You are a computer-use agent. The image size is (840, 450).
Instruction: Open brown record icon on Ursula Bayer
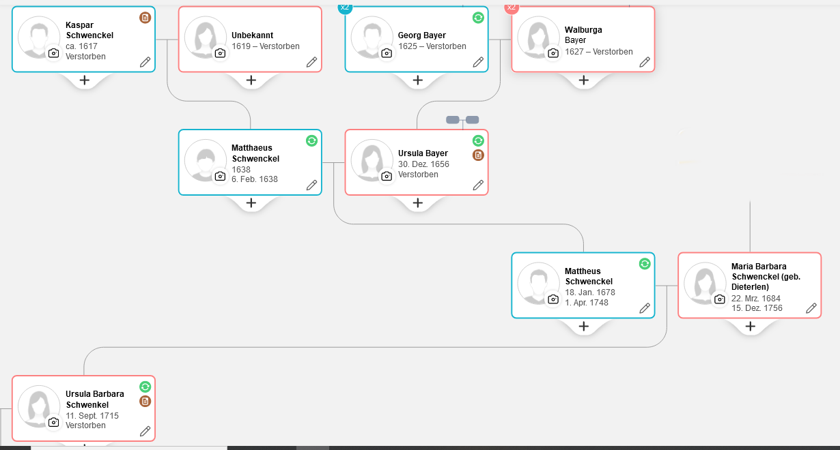pos(478,155)
